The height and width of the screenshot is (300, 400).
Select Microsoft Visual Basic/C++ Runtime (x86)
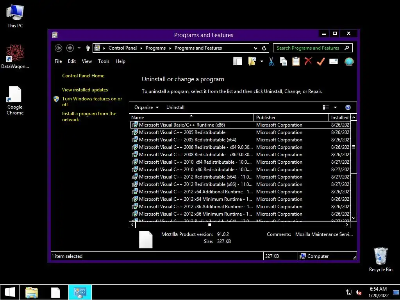(240, 125)
